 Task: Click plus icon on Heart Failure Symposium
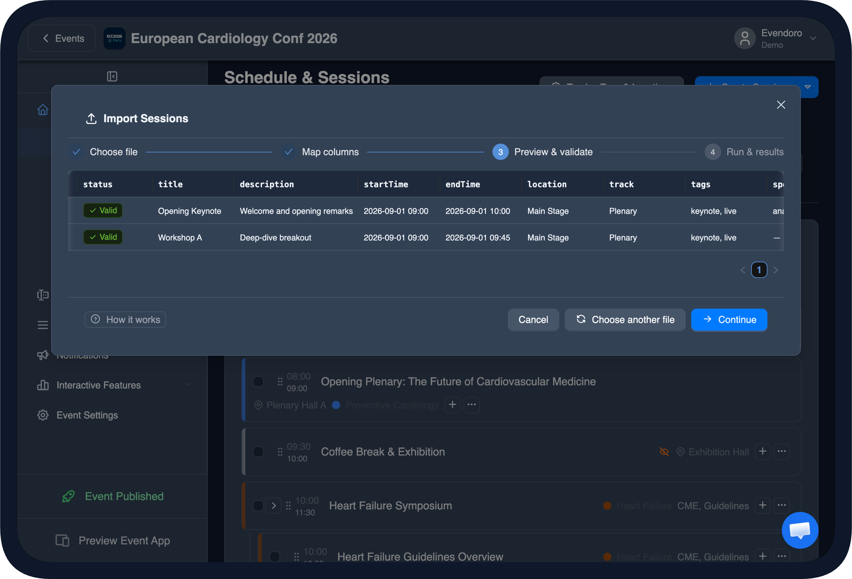[762, 505]
